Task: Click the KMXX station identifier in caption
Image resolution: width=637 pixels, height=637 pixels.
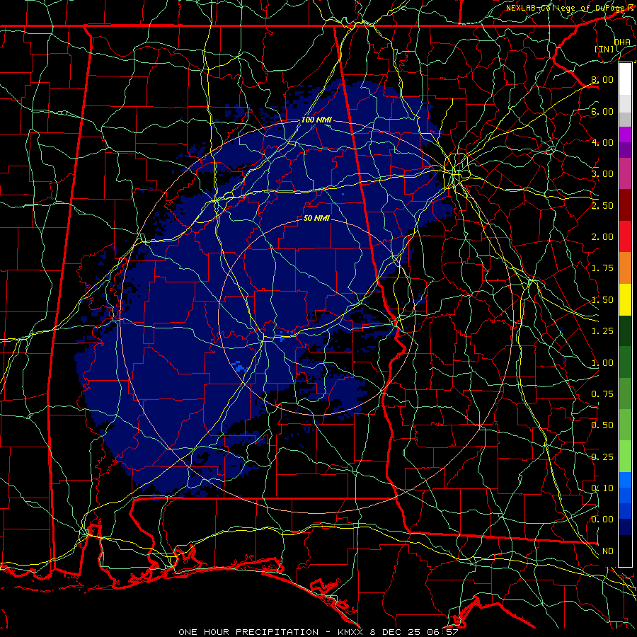Action: click(350, 632)
